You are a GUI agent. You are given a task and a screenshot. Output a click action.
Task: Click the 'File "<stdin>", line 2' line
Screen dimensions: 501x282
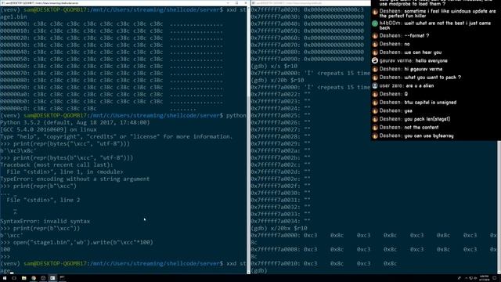43,200
